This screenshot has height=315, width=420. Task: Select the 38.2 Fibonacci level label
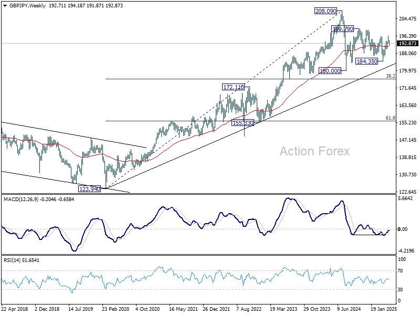(391, 76)
